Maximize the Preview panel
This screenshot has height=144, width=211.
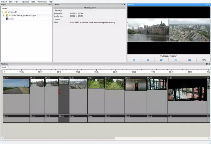coord(207,5)
